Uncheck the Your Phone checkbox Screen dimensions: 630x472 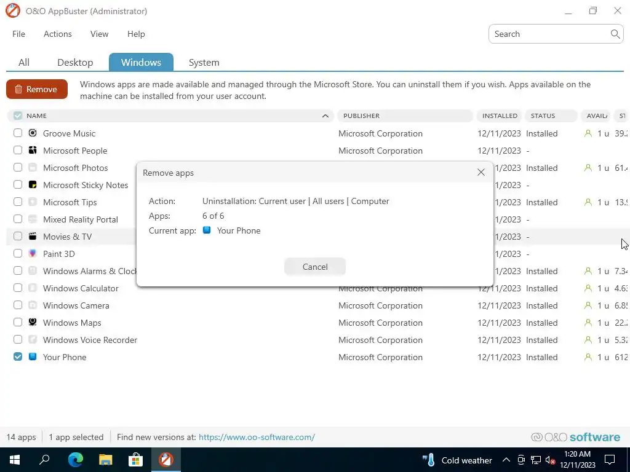18,357
